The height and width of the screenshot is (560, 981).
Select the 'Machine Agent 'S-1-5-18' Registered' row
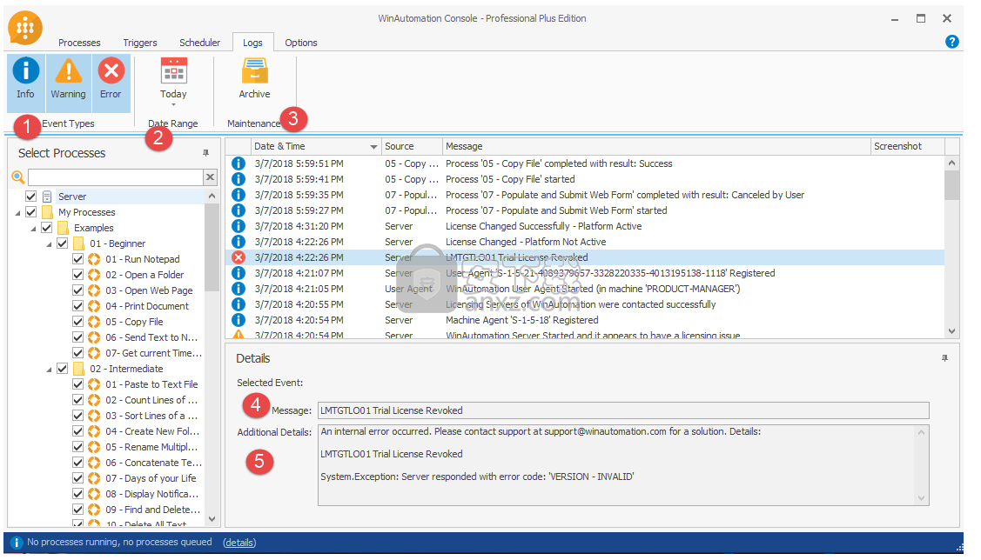click(585, 319)
